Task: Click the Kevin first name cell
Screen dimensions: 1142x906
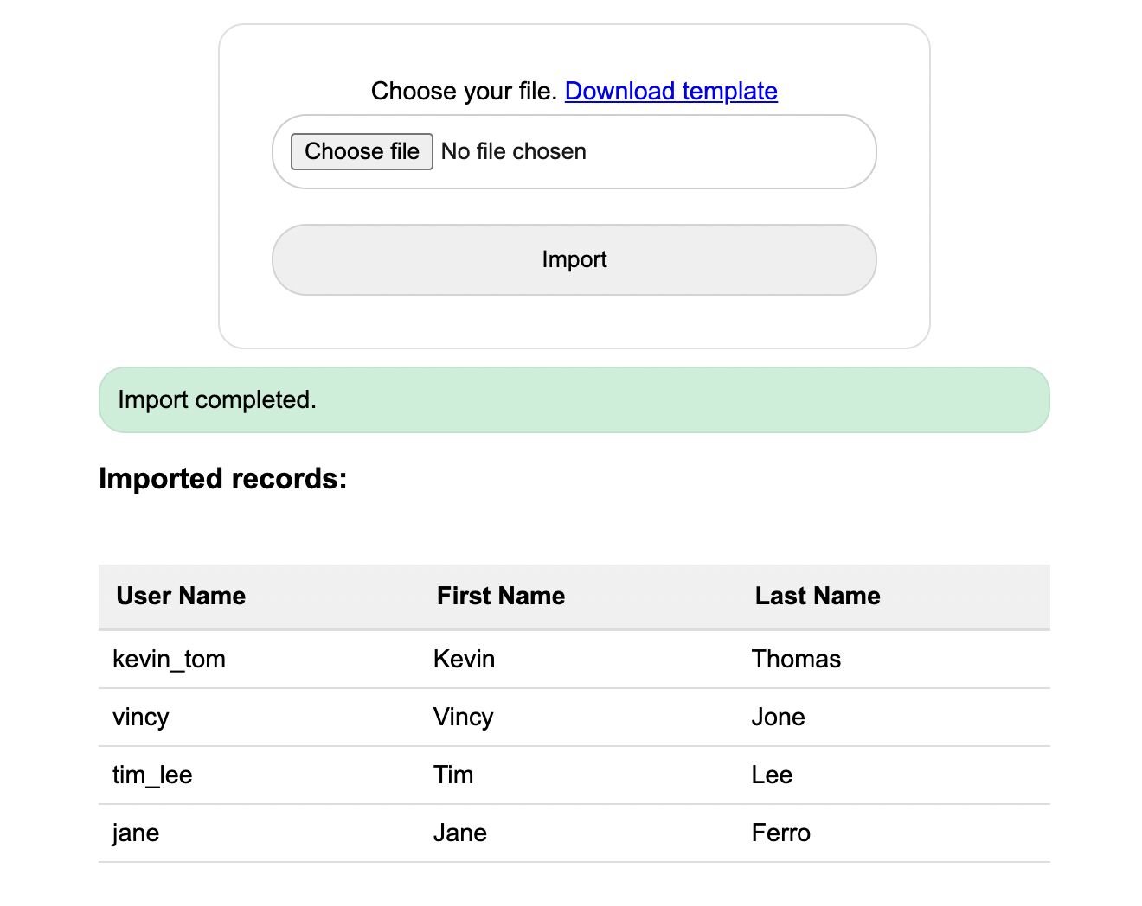Action: click(463, 659)
